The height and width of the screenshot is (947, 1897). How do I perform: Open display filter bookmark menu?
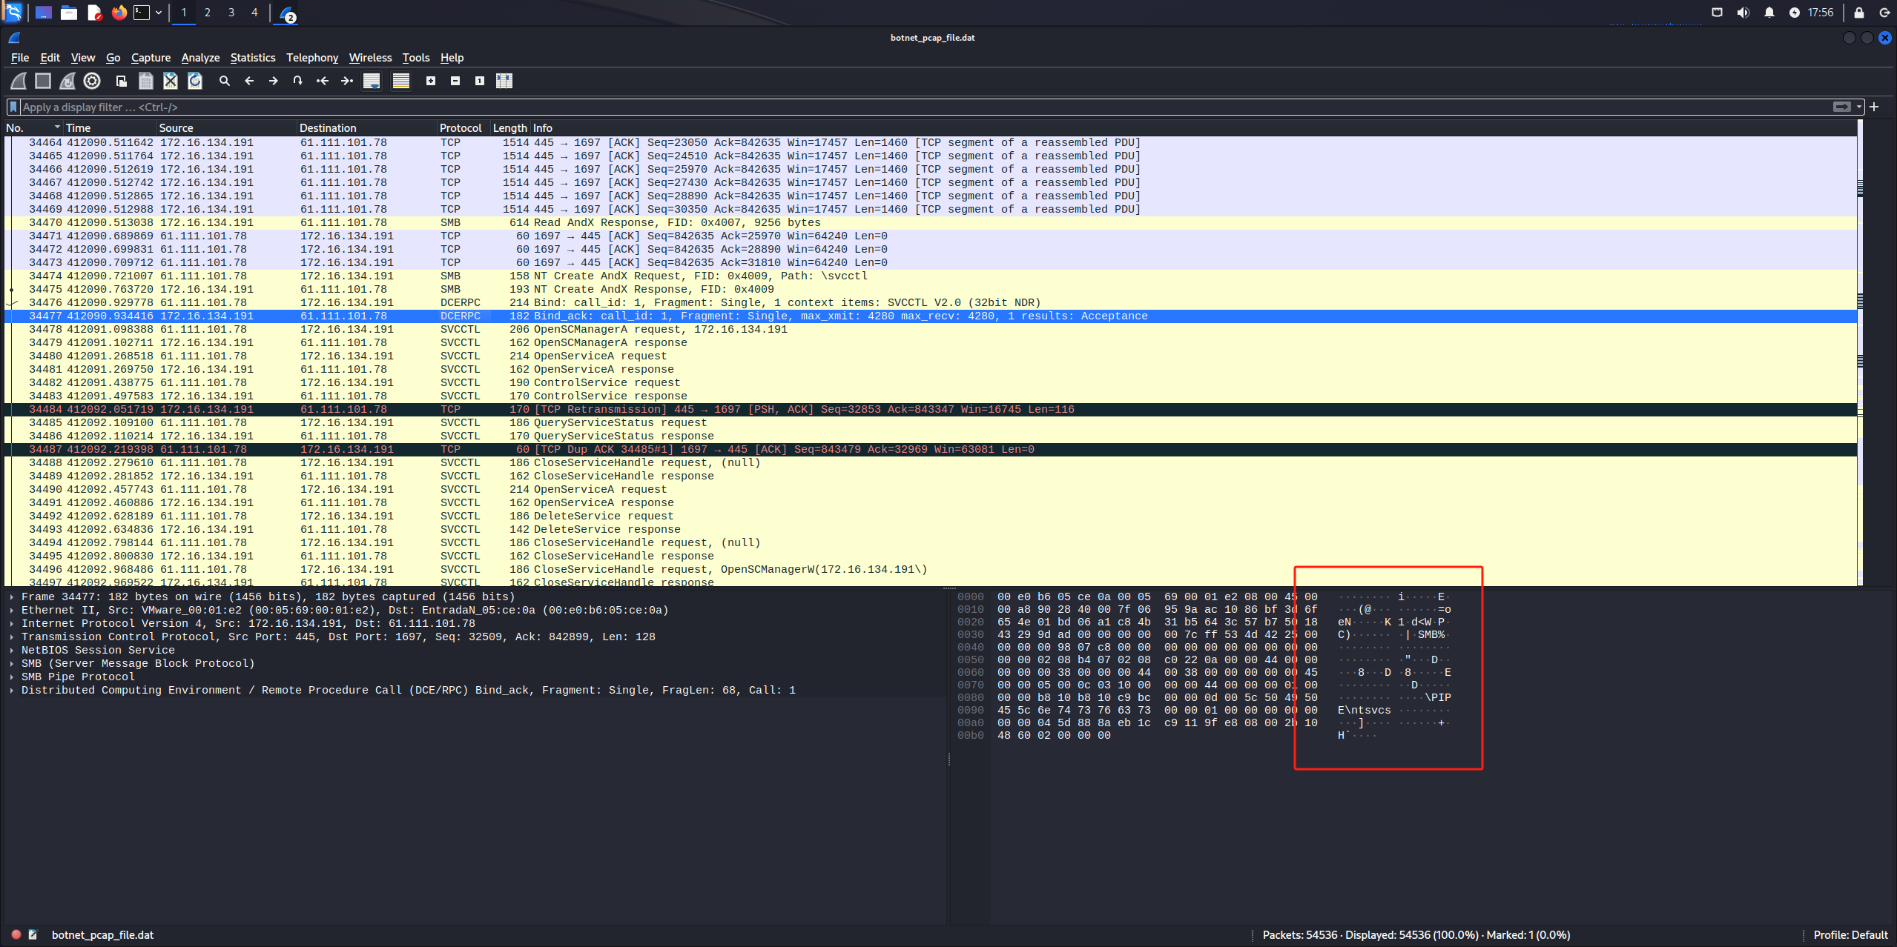13,107
